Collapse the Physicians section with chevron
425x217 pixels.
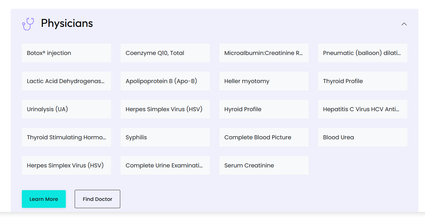coord(404,24)
